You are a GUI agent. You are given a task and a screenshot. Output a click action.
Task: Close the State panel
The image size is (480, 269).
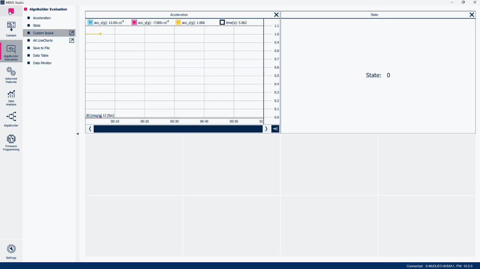click(x=472, y=15)
